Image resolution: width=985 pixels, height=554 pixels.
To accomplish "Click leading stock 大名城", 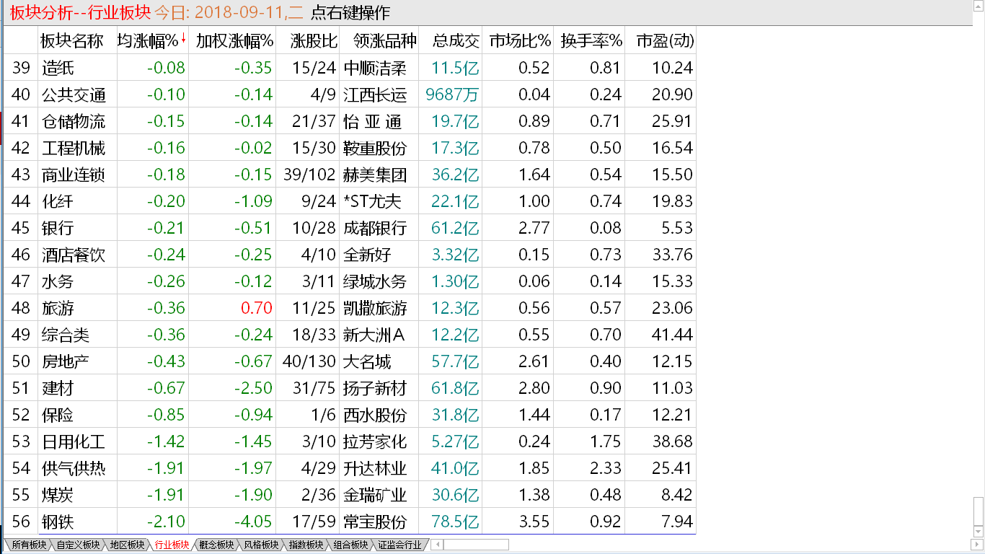I will tap(367, 361).
